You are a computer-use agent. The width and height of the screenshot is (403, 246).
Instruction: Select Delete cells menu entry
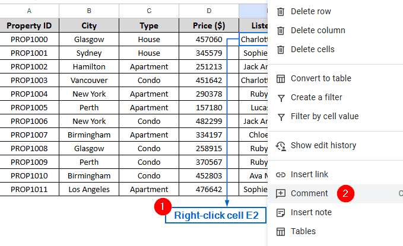click(x=335, y=50)
